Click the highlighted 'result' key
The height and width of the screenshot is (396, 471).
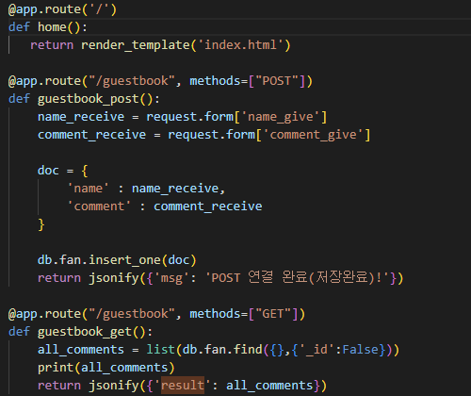183,386
